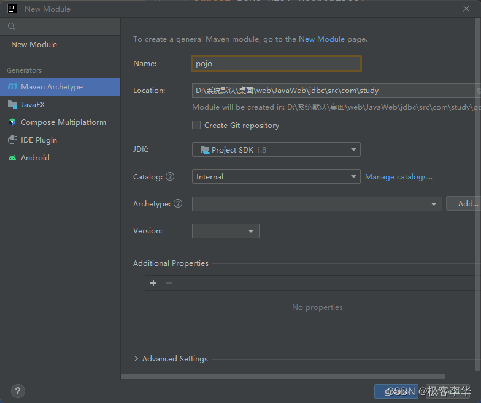Open the Catalog Internal dropdown
The image size is (481, 403).
click(x=276, y=176)
